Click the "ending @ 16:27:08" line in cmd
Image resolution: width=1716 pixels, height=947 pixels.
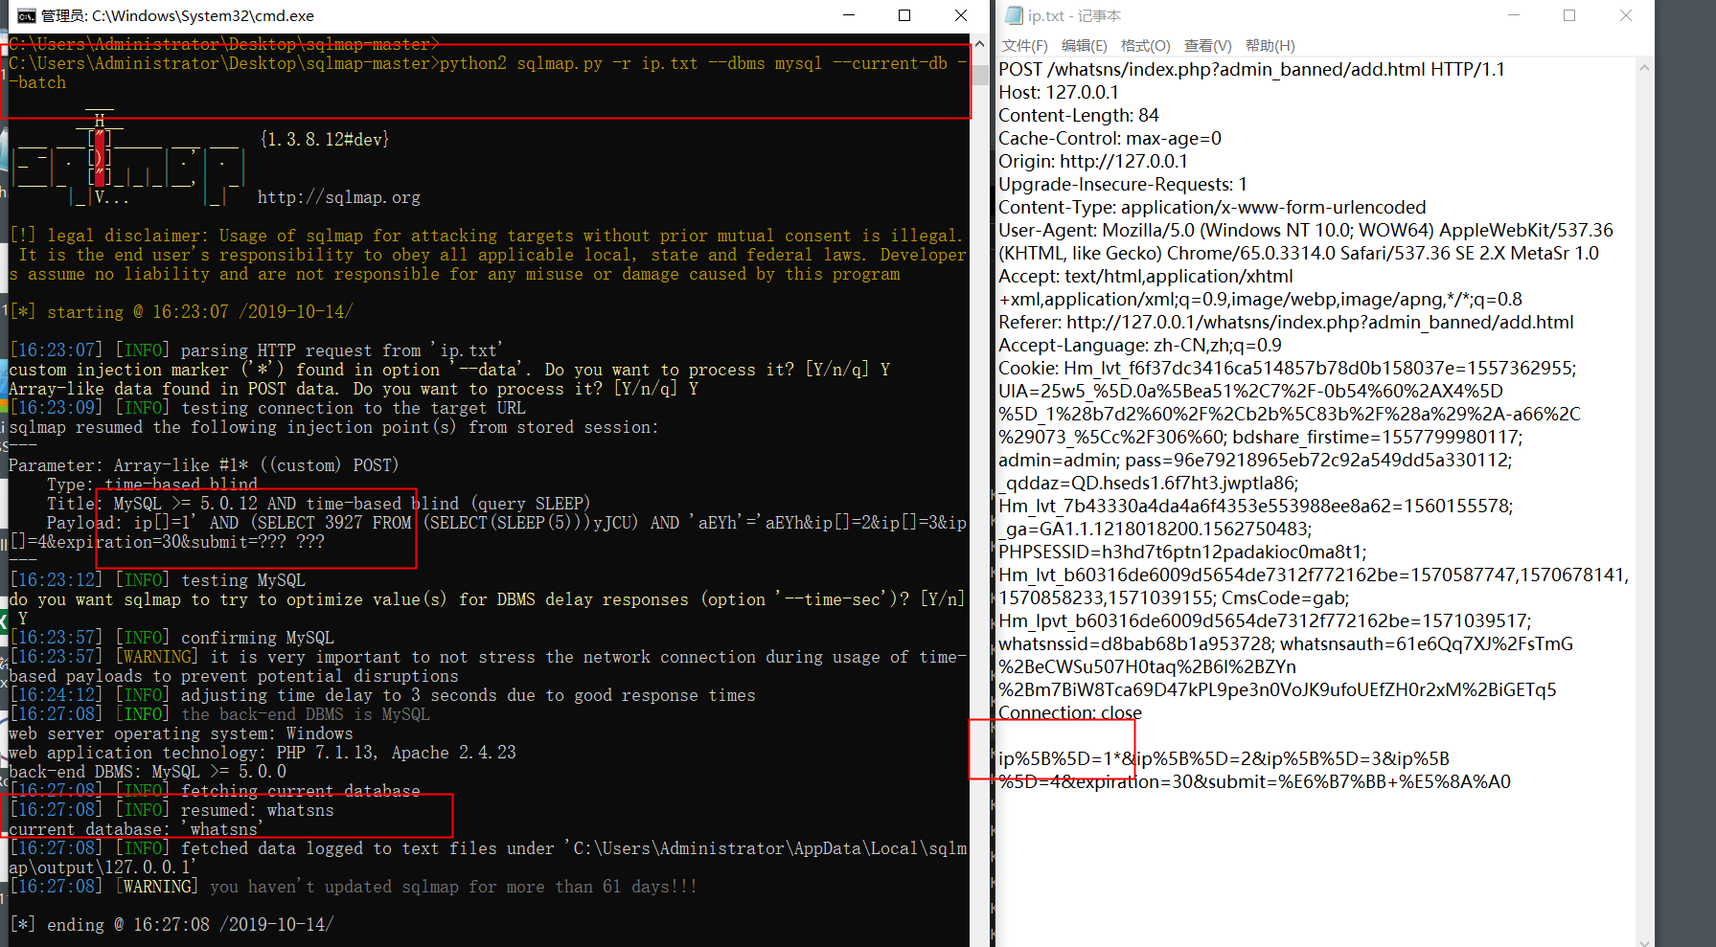click(172, 925)
